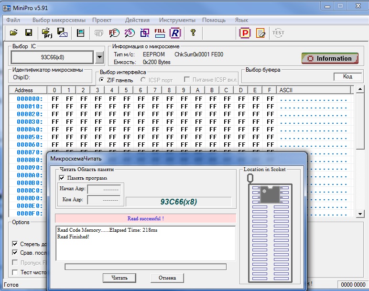Open the Помощь menu
Viewport: 369px width, 291px height.
pos(214,20)
